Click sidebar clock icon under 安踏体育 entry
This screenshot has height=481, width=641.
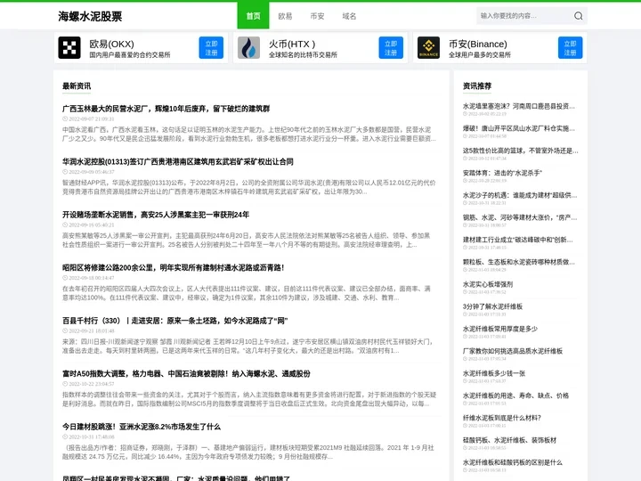[465, 181]
